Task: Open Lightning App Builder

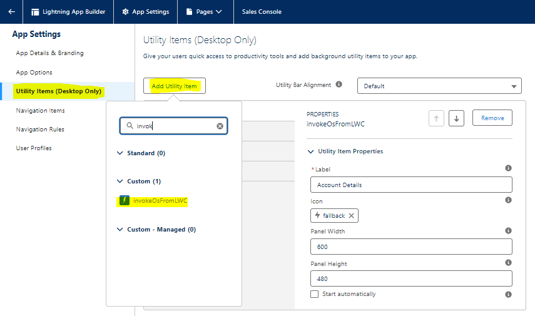Action: point(68,12)
